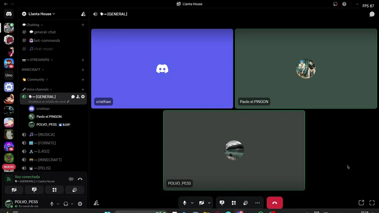This screenshot has height=213, width=379.
Task: Go back with the navigation arrow
Action: pyautogui.click(x=6, y=4)
